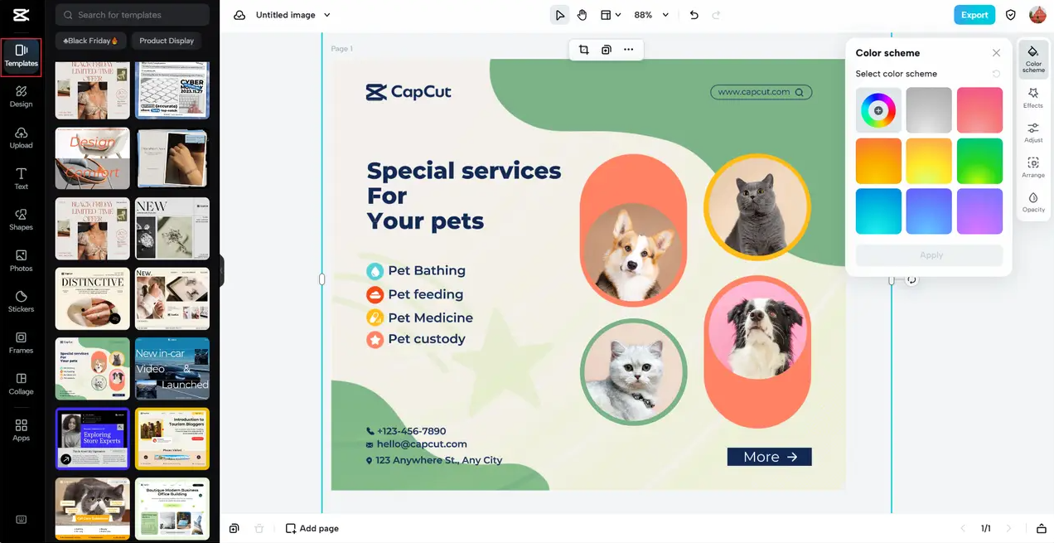
Task: Open the Opacity tool
Action: (x=1033, y=202)
